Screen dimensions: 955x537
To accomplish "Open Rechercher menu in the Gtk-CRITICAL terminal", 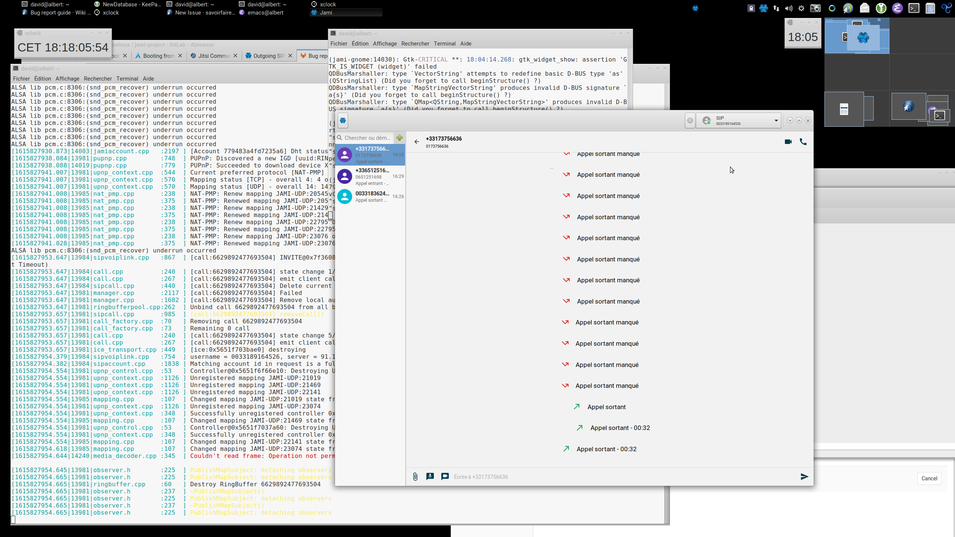I will 415,43.
